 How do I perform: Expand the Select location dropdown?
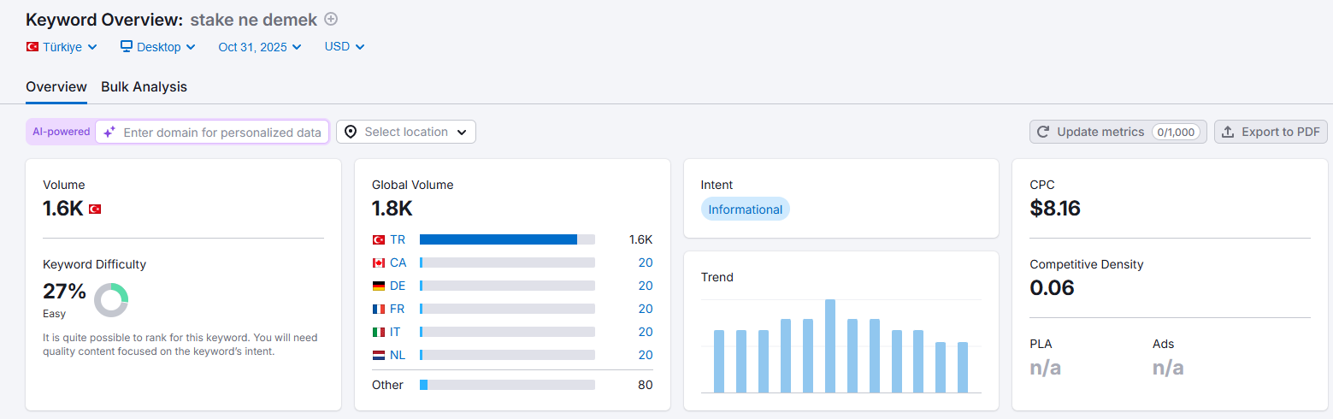click(406, 132)
